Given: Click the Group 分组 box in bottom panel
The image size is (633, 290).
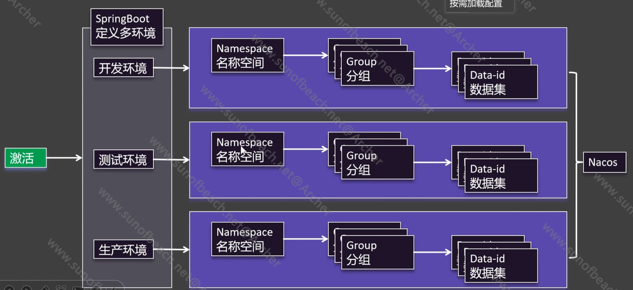Looking at the screenshot, I should point(377,252).
